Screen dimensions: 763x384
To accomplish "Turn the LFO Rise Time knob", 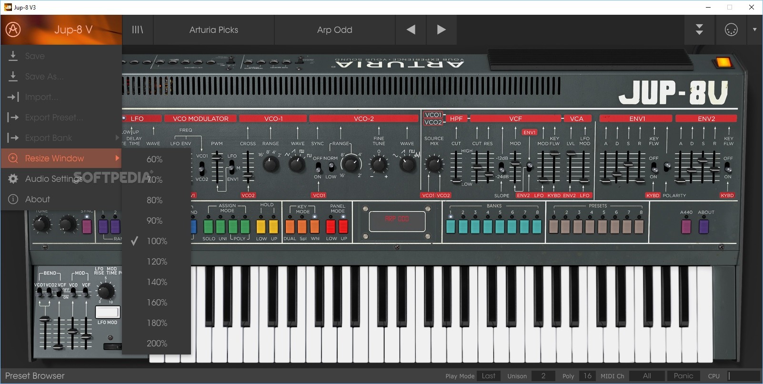I will (105, 290).
